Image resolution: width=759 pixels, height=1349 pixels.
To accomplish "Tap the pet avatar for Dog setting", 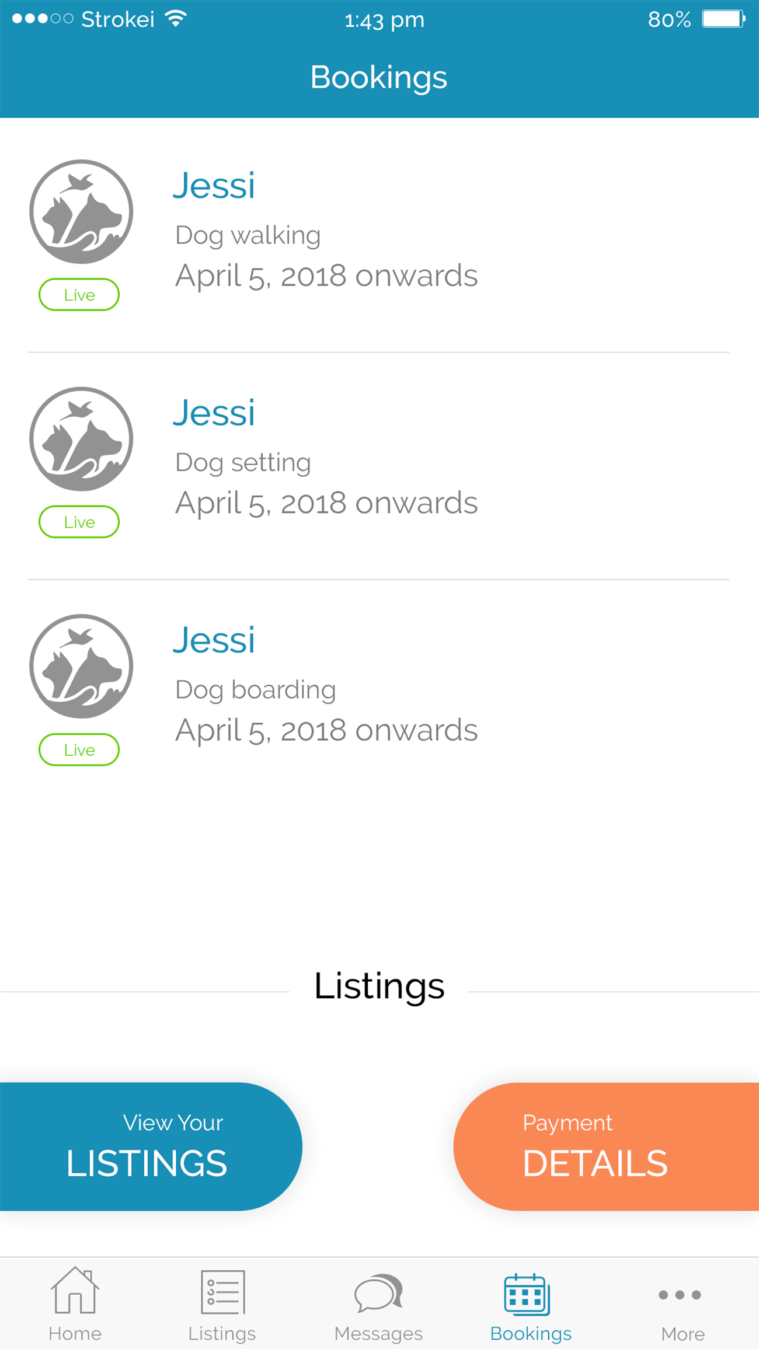I will pyautogui.click(x=81, y=439).
